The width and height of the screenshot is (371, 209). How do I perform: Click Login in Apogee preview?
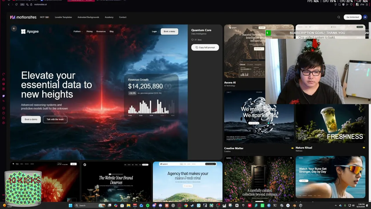[x=154, y=31]
